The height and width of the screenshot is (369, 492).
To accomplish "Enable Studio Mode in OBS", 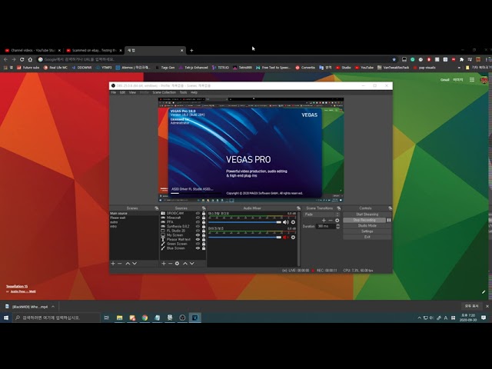I will coord(367,225).
